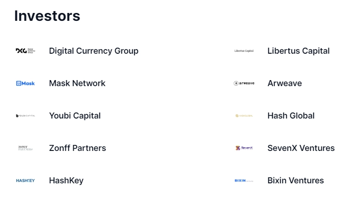Viewport: 361px width, 200px height.
Task: Open the Digital Currency Group name link
Action: [x=94, y=51]
